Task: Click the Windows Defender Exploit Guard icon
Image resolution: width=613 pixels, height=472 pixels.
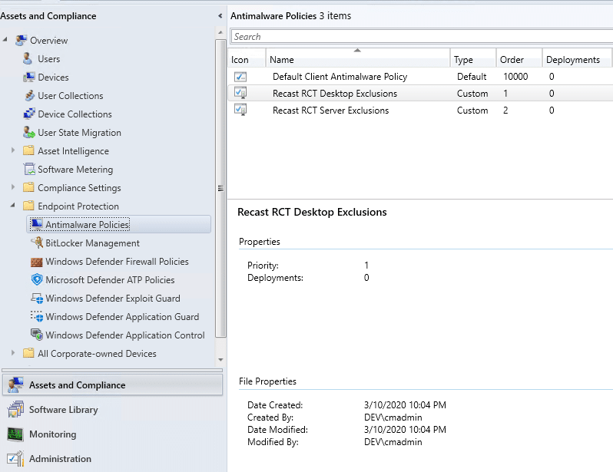Action: pyautogui.click(x=37, y=299)
